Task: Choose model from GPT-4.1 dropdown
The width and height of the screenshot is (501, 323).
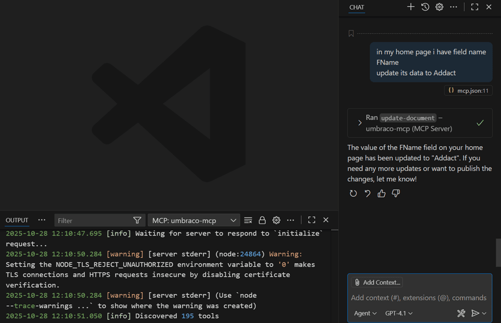Action: click(399, 313)
